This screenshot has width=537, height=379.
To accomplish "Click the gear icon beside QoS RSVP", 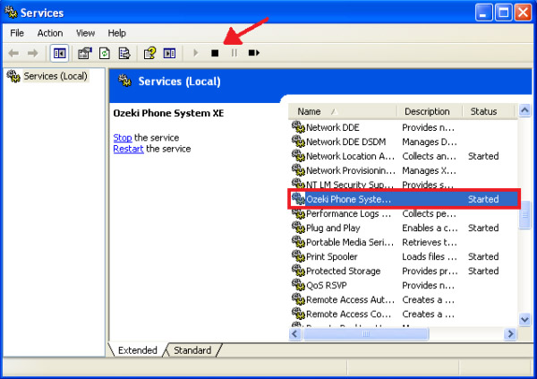I will 298,285.
